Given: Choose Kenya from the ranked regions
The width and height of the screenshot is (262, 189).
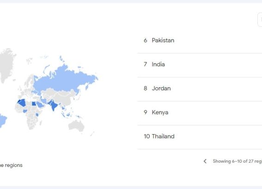Looking at the screenshot, I should (200, 112).
